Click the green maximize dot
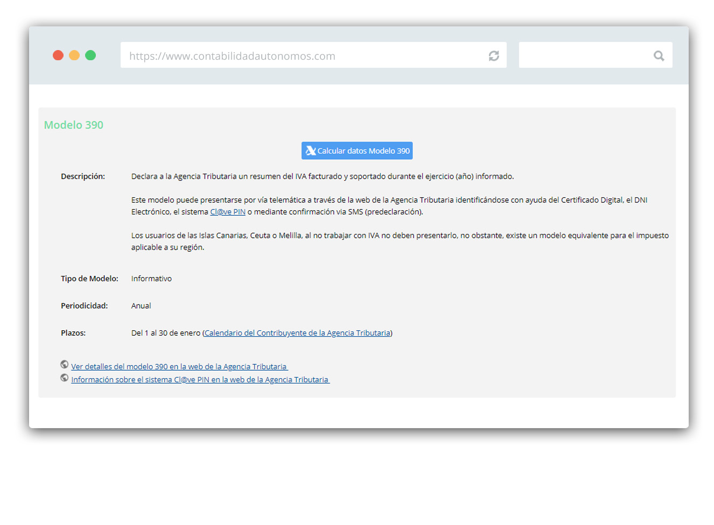Image resolution: width=714 pixels, height=525 pixels. 90,55
